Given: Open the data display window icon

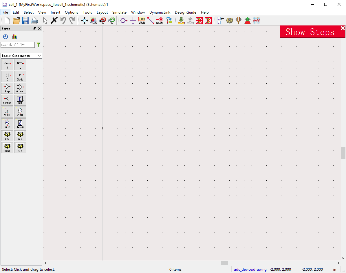Looking at the screenshot, I should pos(257,21).
